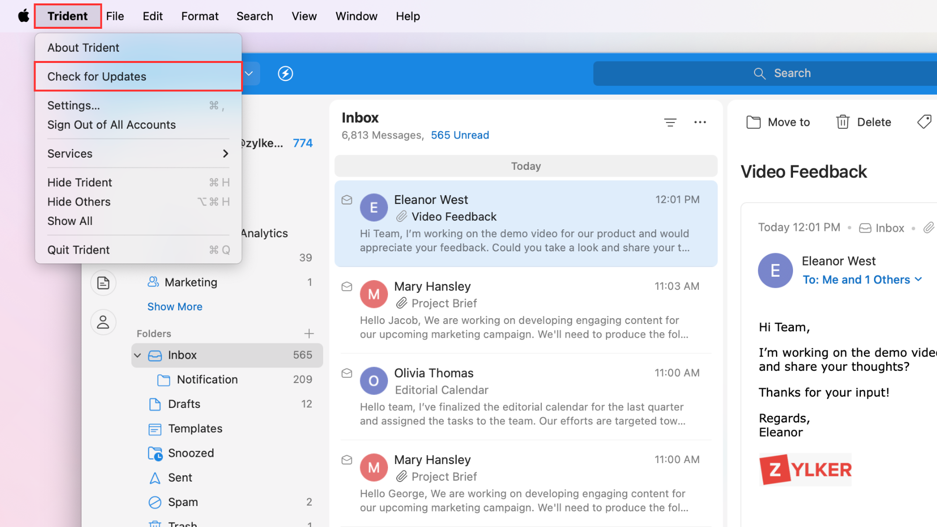Select Show All menu entry
Image resolution: width=937 pixels, height=527 pixels.
[x=138, y=221]
